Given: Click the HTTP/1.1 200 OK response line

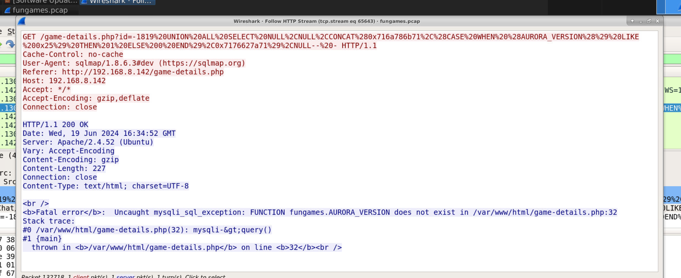Looking at the screenshot, I should (x=55, y=125).
